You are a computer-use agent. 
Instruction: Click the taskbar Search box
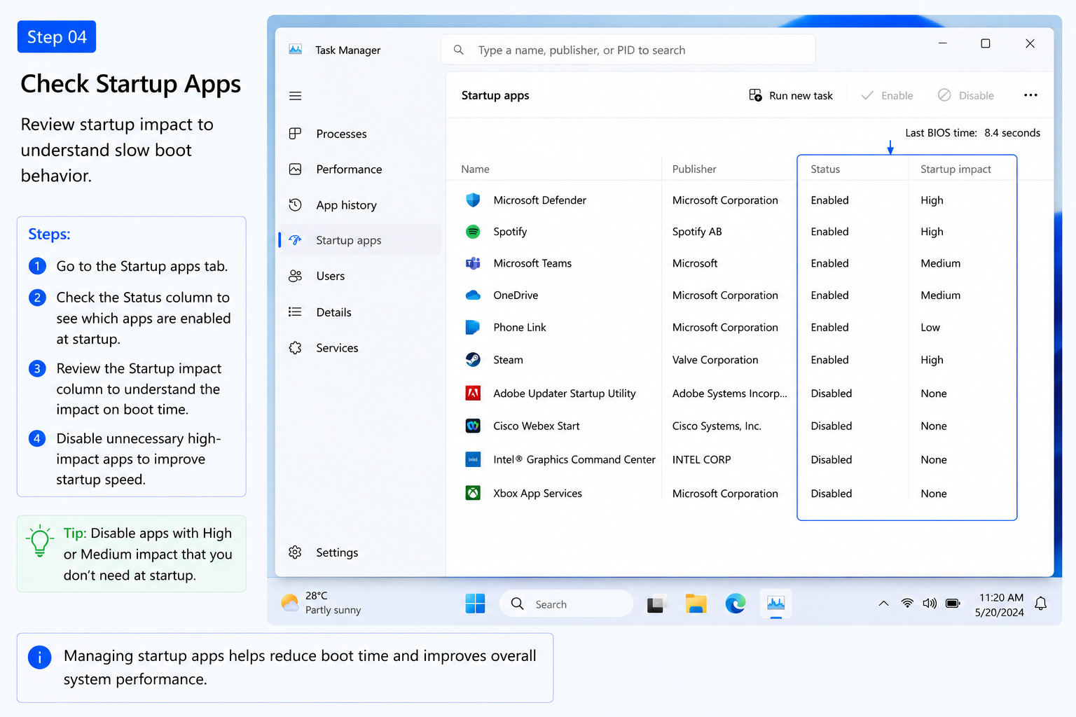tap(566, 604)
